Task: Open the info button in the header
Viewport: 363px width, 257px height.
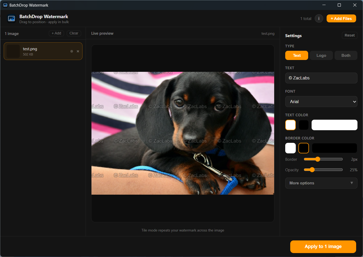Action: point(319,18)
